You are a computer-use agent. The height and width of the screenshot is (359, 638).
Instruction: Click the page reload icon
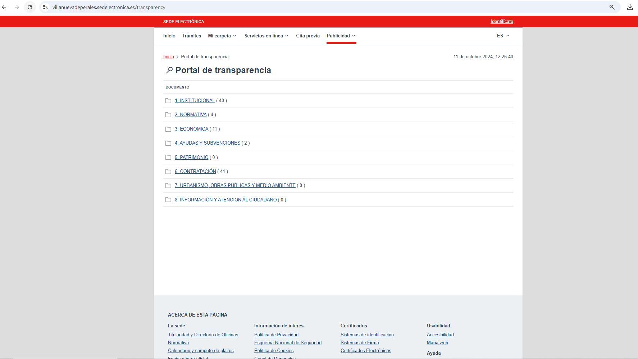(30, 7)
